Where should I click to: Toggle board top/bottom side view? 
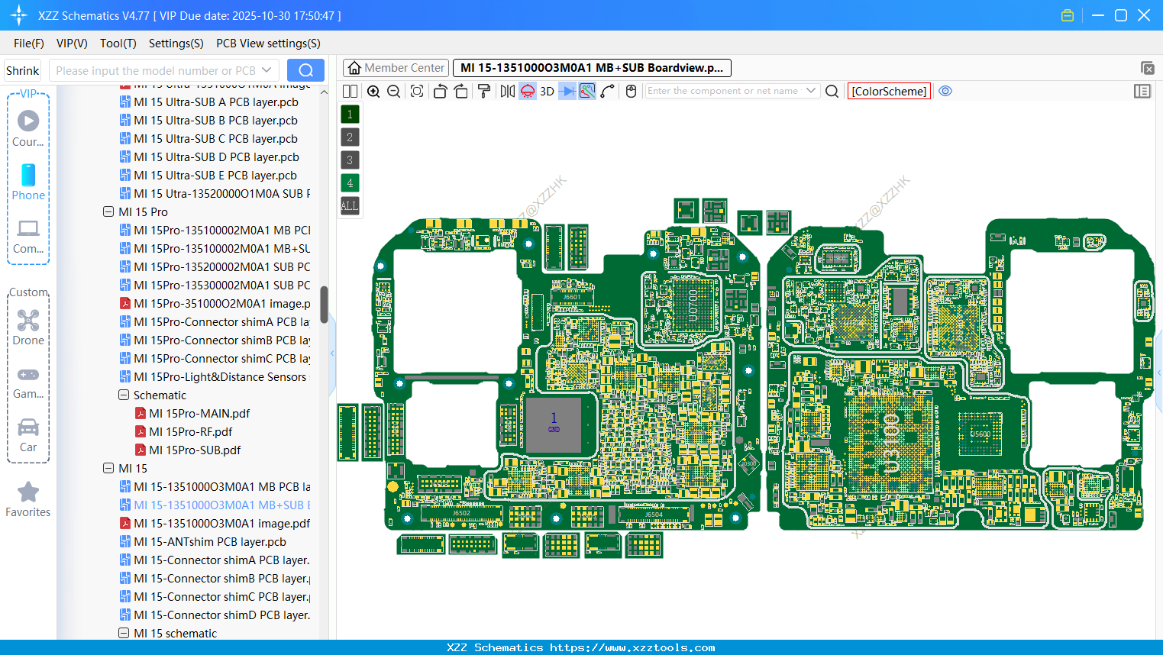click(x=527, y=91)
